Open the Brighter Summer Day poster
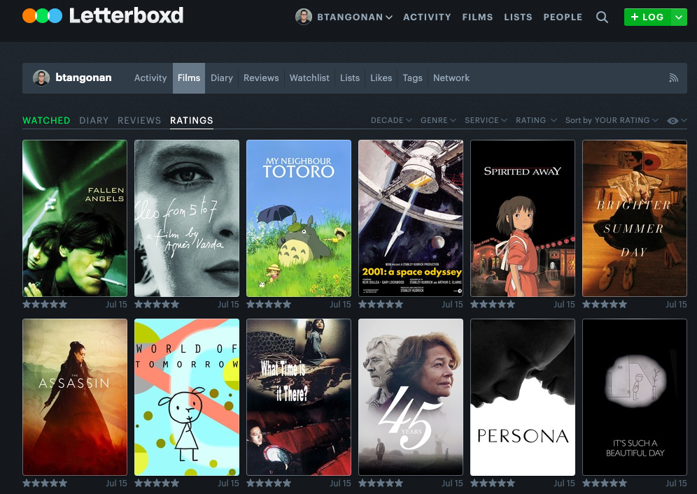Screen dimensions: 697x494 (635, 219)
